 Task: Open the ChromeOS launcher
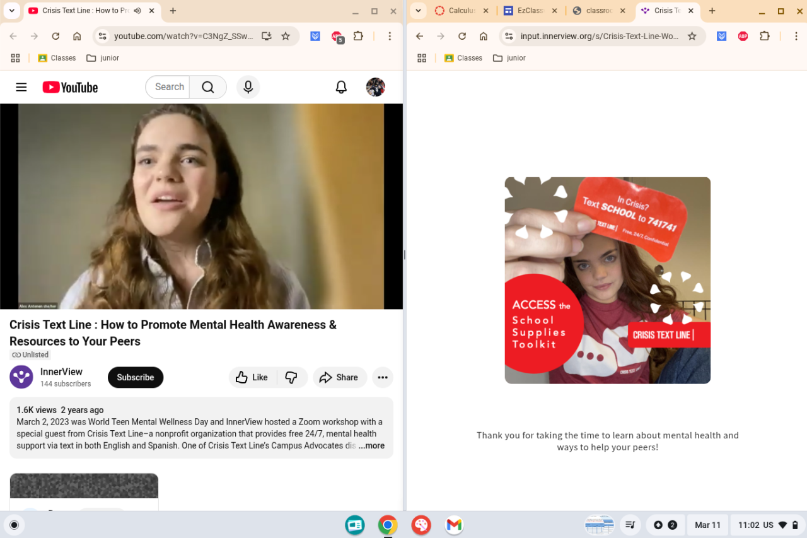pos(15,525)
